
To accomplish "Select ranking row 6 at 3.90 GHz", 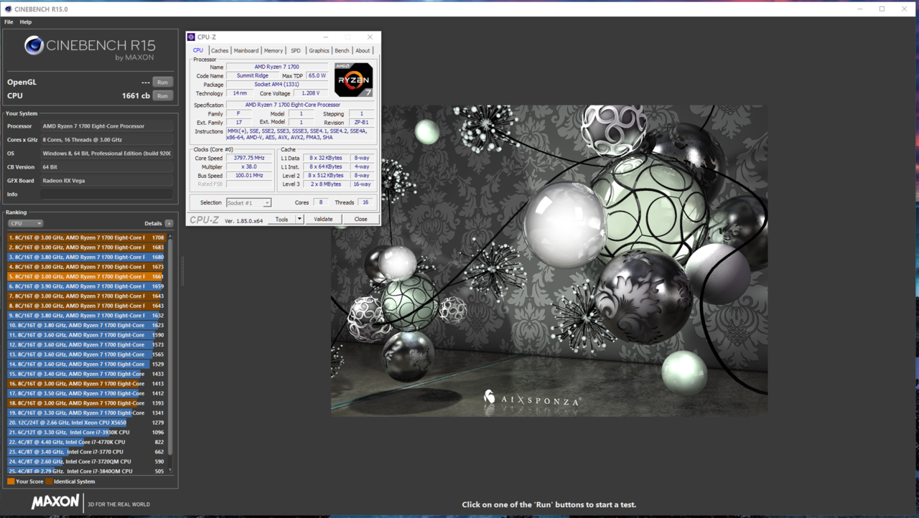I will tap(87, 286).
